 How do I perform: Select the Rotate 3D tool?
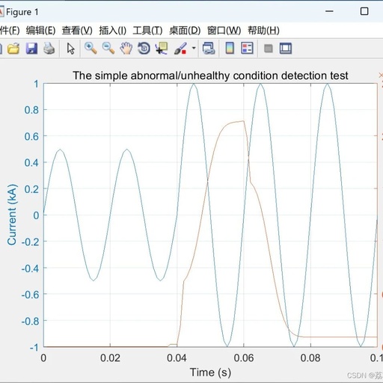(x=144, y=48)
